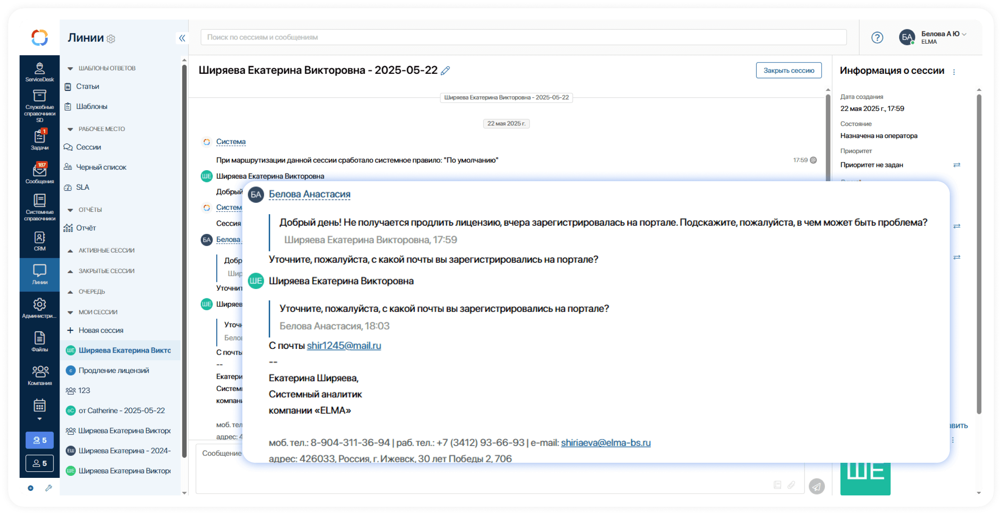1002x515 pixels.
Task: Open the Lines settings gear icon
Action: click(x=111, y=39)
